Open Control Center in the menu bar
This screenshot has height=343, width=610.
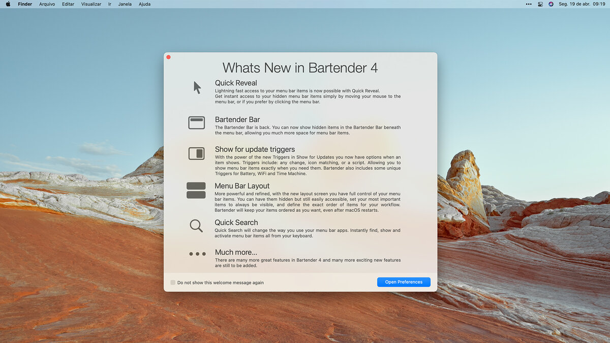(540, 4)
